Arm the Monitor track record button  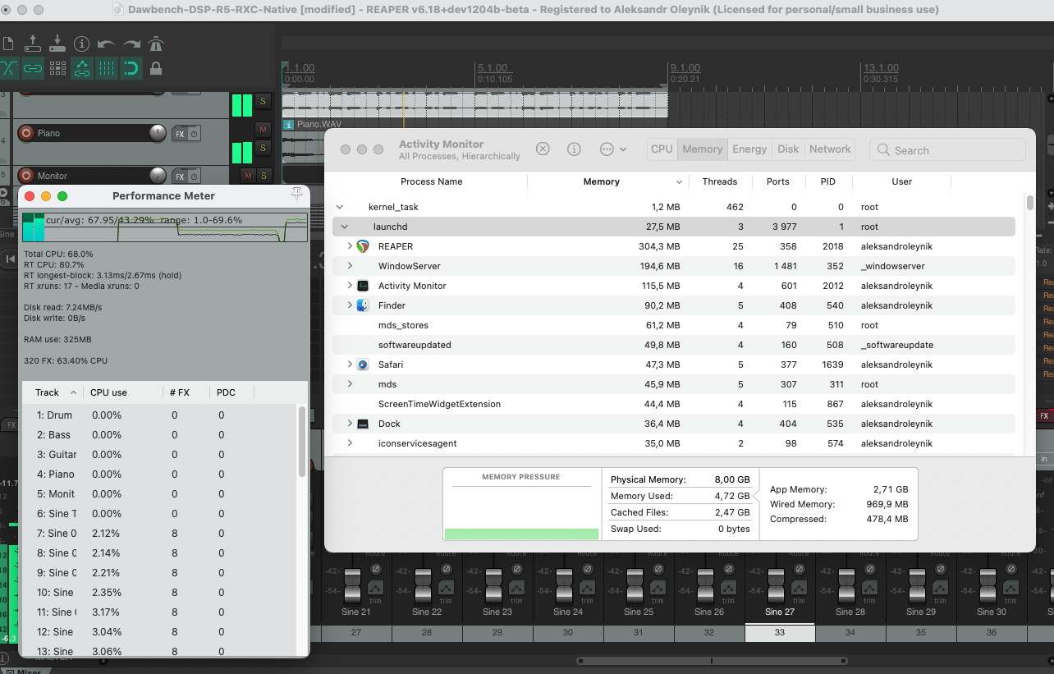[x=25, y=176]
